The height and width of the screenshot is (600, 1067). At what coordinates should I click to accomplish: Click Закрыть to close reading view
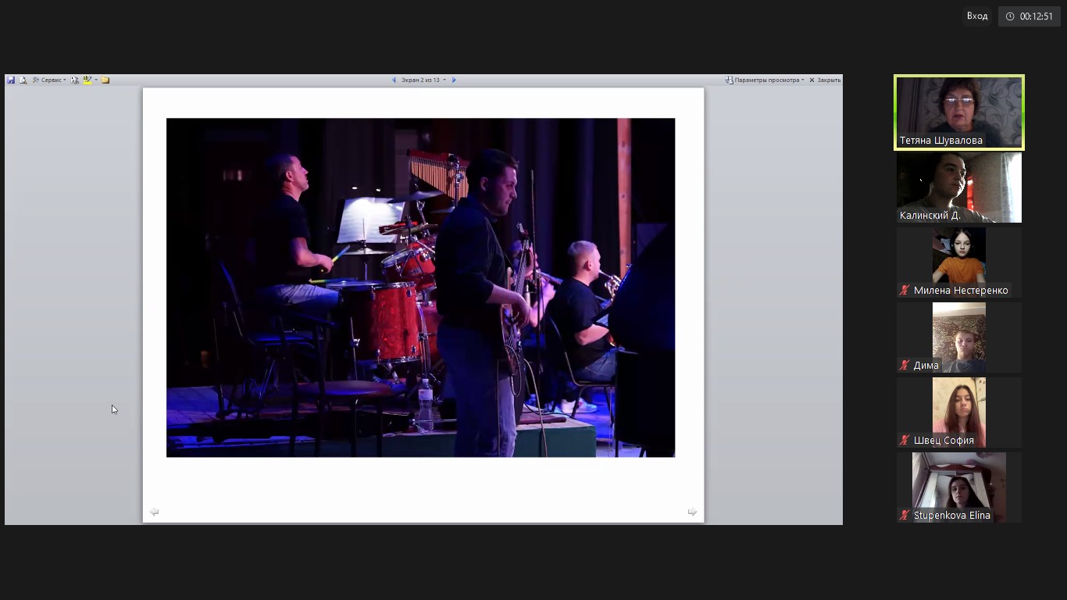pos(825,80)
